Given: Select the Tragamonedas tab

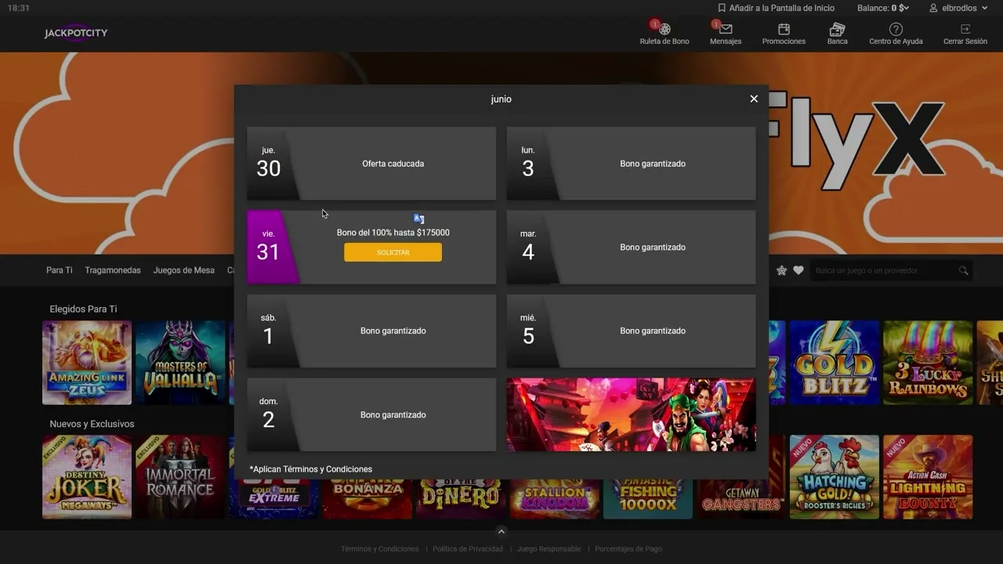Looking at the screenshot, I should tap(113, 270).
